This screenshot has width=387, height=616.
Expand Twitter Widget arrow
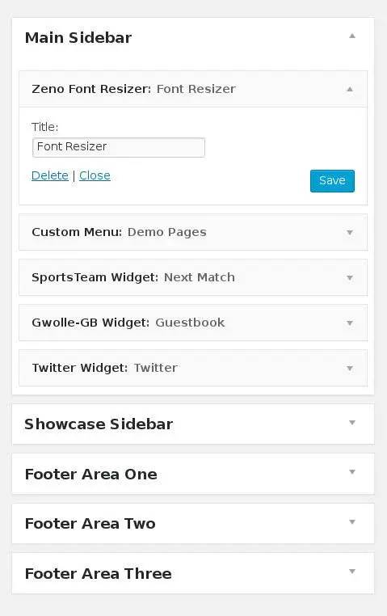coord(350,368)
